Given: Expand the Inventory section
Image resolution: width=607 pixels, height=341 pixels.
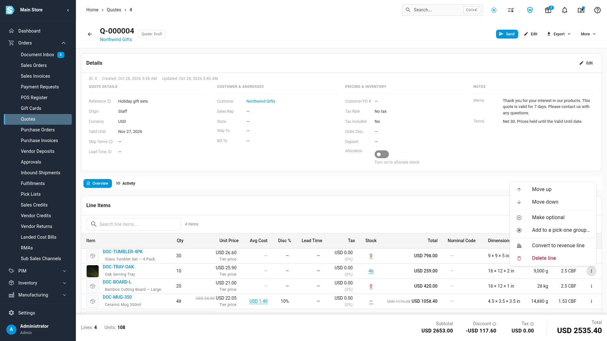Looking at the screenshot, I should [64, 283].
